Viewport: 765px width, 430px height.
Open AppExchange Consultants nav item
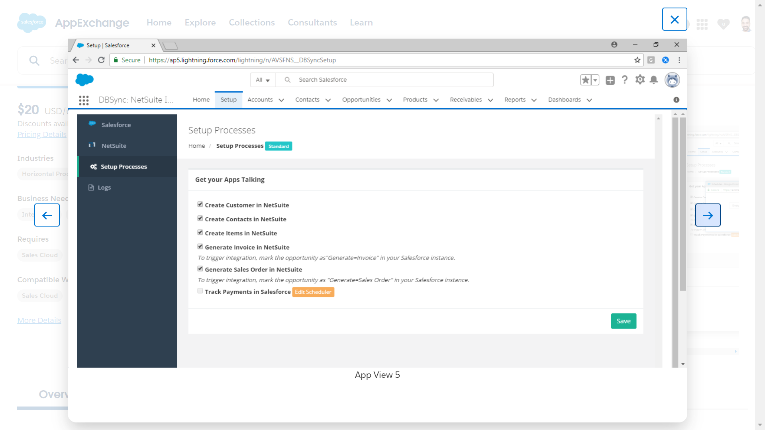click(x=312, y=23)
